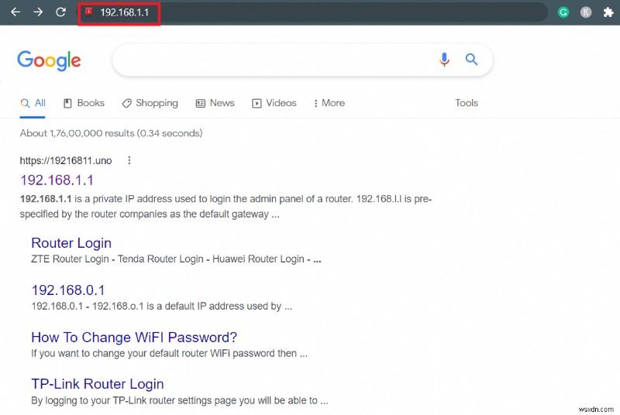Expand the More search filters menu
620x415 pixels.
coord(329,103)
